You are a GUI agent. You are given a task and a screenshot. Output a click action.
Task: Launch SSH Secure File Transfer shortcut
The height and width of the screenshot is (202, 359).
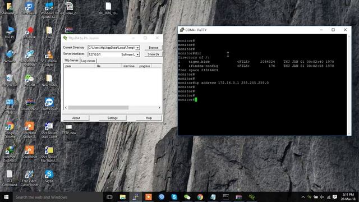49,154
